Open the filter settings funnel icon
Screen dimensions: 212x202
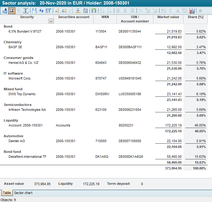click(48, 11)
